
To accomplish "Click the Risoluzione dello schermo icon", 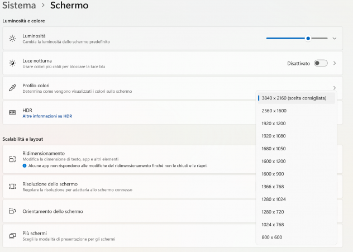I will [12, 186].
